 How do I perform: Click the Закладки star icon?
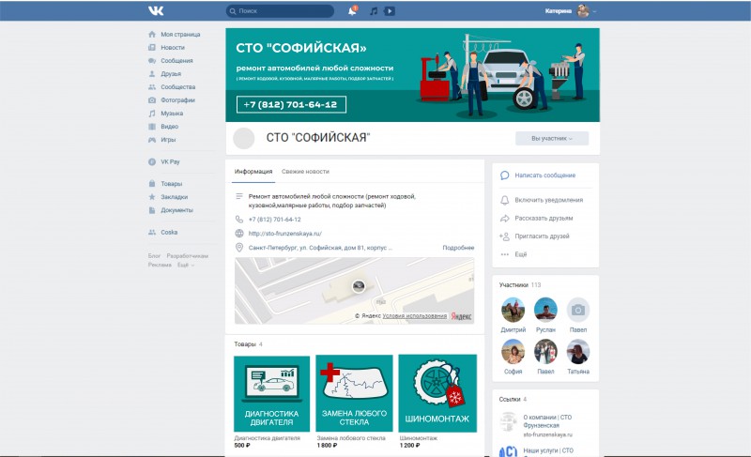(x=152, y=197)
